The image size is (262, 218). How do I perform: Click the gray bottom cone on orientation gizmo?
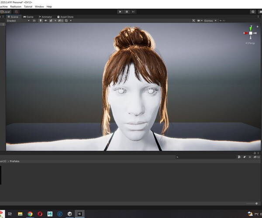[x=251, y=37]
